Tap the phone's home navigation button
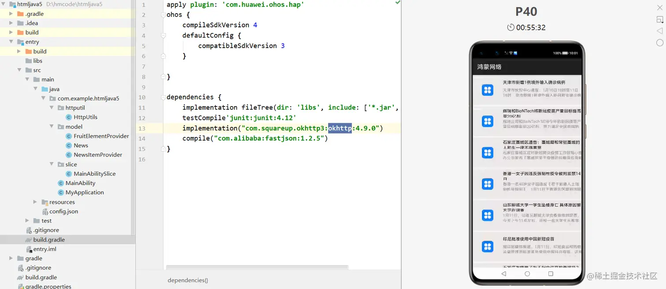 tap(527, 274)
